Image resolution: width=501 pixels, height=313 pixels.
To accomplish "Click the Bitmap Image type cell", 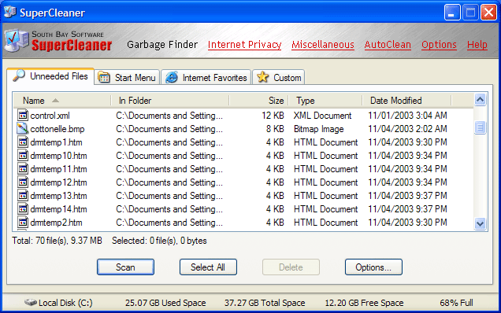I will click(318, 129).
